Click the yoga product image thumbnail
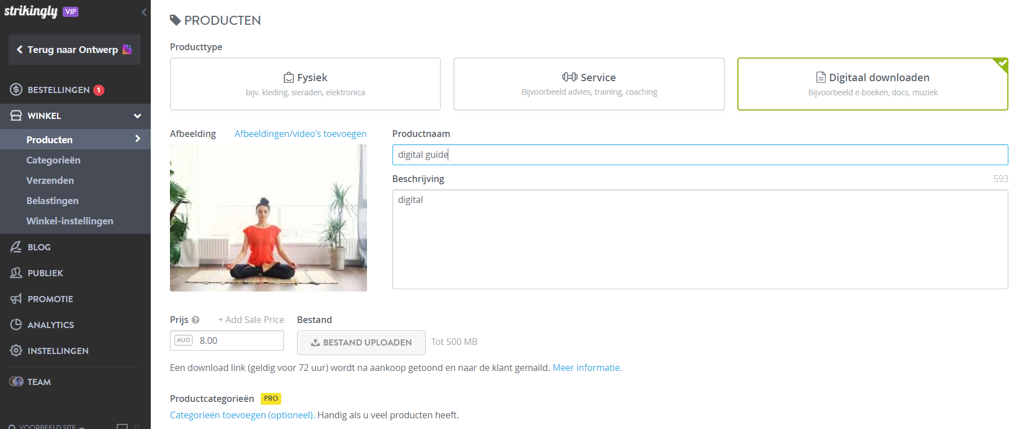 click(x=268, y=218)
